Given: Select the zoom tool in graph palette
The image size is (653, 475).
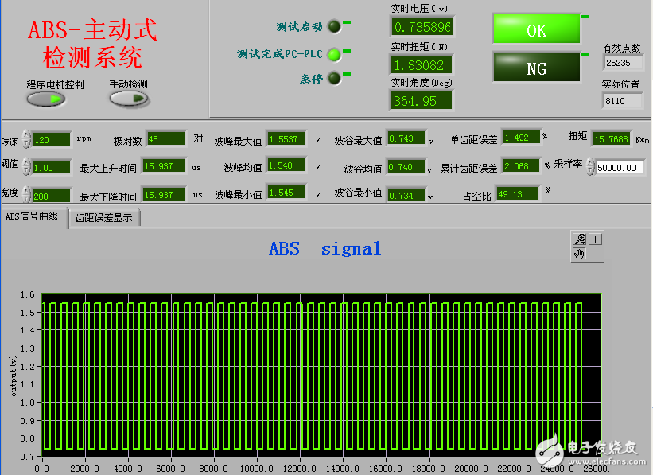Looking at the screenshot, I should click(581, 239).
